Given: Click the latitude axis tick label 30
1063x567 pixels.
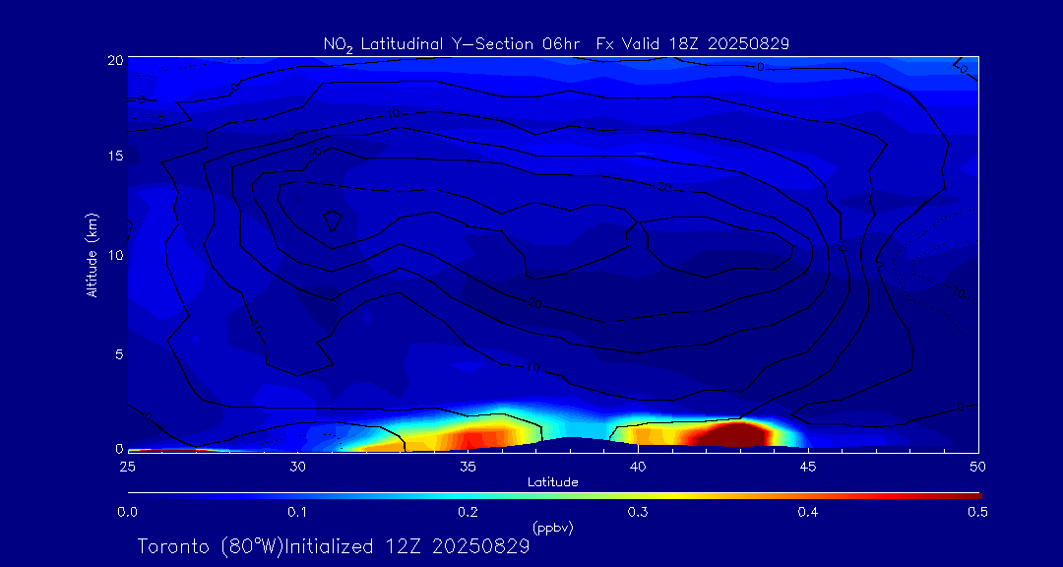Looking at the screenshot, I should coord(298,466).
